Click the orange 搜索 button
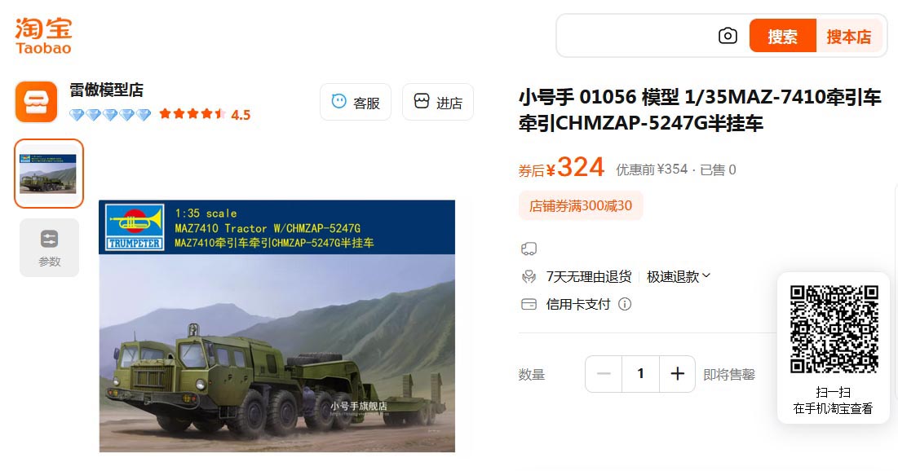This screenshot has width=898, height=471. pyautogui.click(x=782, y=36)
